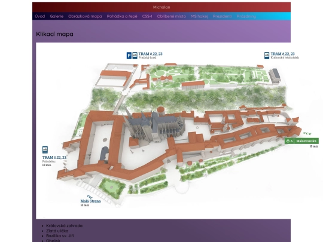
Task: Click TRAM č.22, 23 label above Pohořelec
Action: tap(54, 157)
